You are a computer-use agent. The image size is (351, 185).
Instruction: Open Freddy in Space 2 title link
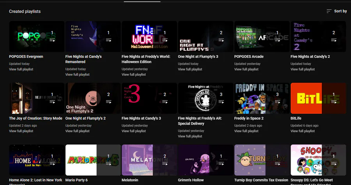(249, 118)
